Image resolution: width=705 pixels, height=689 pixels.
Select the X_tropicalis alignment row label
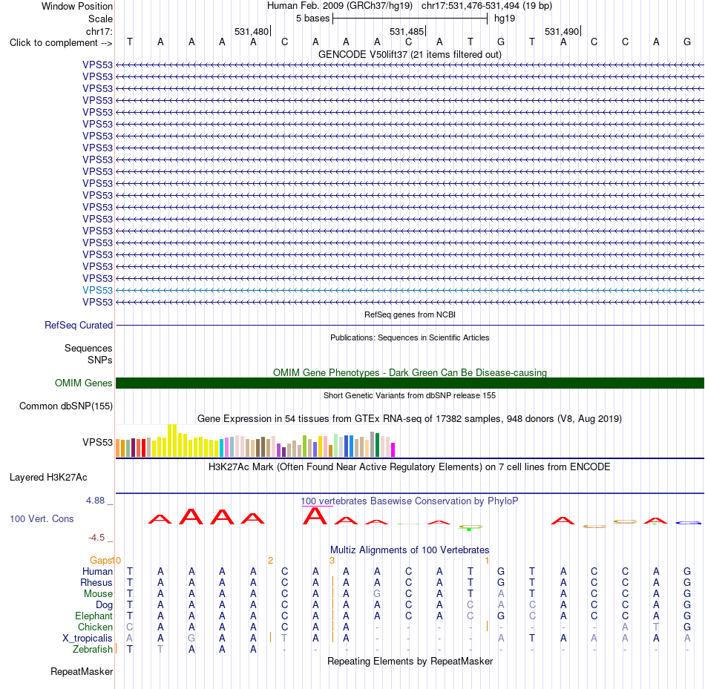click(88, 639)
